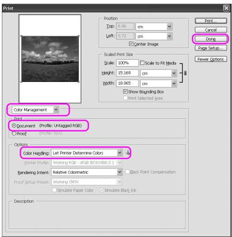Open the Color Handling dropdown
This screenshot has width=232, height=237.
pyautogui.click(x=87, y=153)
